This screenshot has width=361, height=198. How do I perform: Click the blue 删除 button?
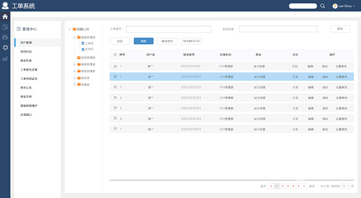(x=143, y=41)
